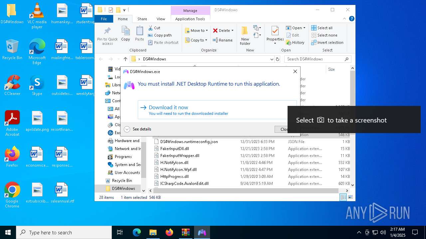Open Copy to dropdown
The width and height of the screenshot is (426, 239).
pyautogui.click(x=196, y=40)
